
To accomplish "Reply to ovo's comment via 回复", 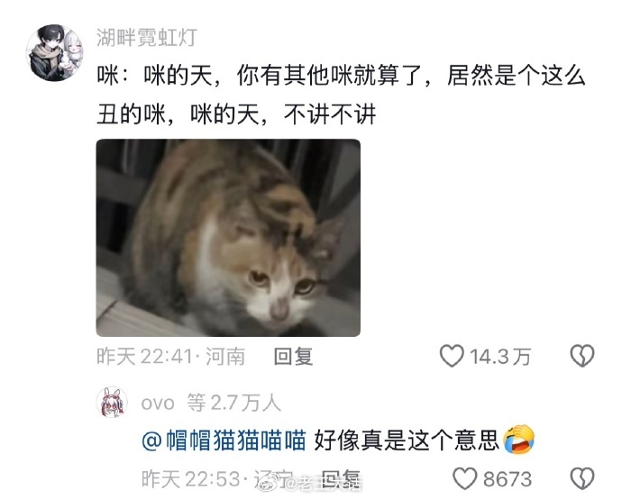I will (342, 479).
